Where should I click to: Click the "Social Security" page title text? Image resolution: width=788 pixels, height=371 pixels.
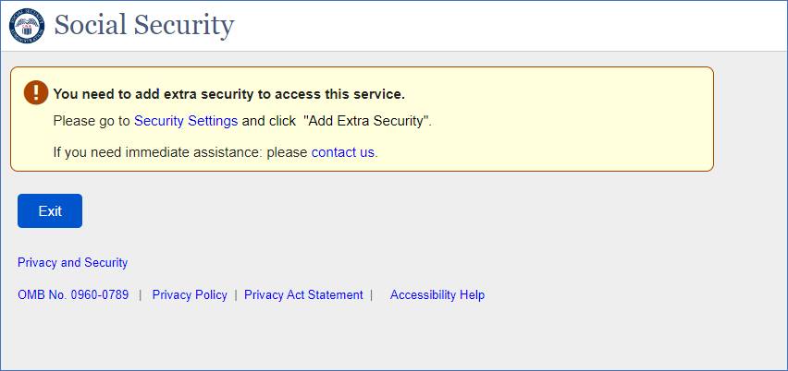144,26
